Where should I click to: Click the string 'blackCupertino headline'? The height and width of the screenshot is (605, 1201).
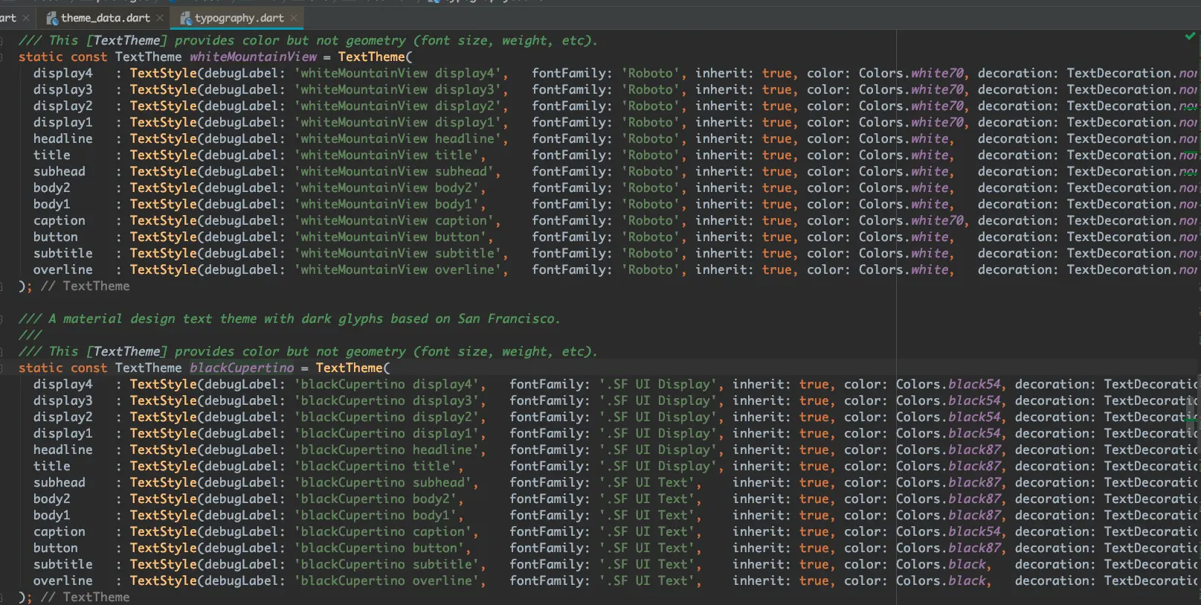click(x=387, y=450)
